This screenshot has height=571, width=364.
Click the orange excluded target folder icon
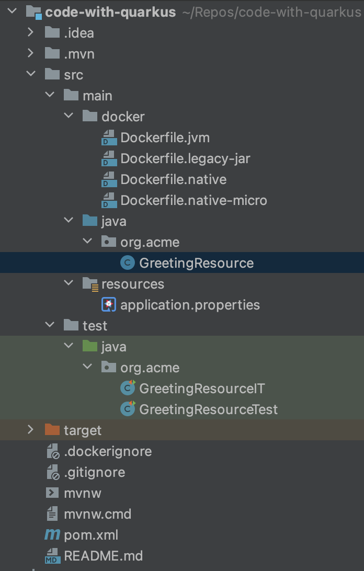tap(52, 430)
